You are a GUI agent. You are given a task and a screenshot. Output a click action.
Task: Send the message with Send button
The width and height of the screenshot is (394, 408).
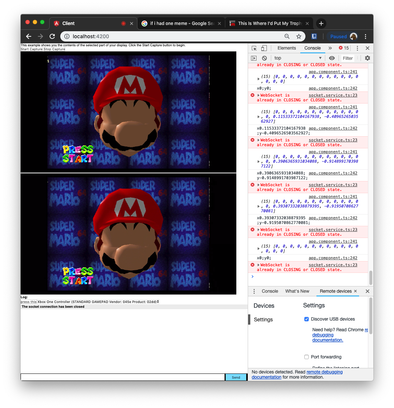coord(236,377)
